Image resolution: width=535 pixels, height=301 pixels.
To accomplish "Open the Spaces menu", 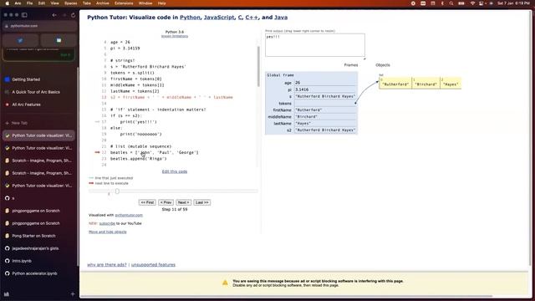I will click(x=70, y=3).
